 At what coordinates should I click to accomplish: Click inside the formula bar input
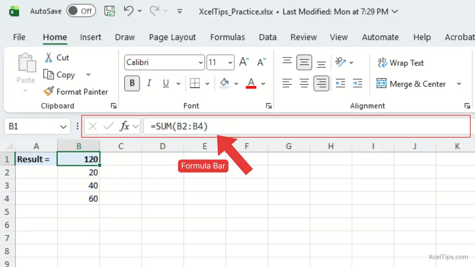click(305, 127)
